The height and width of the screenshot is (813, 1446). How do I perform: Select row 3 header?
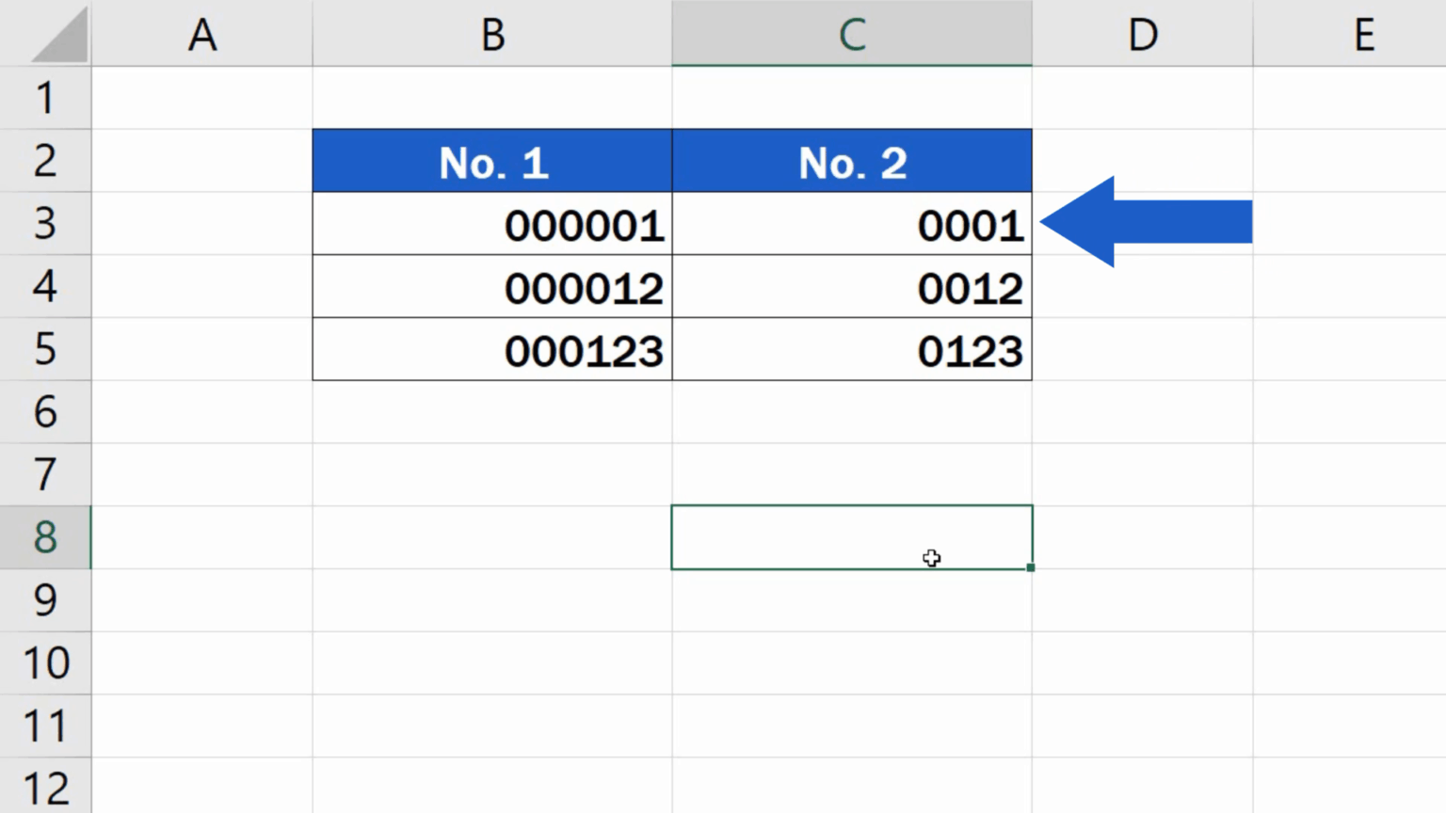[x=45, y=224]
